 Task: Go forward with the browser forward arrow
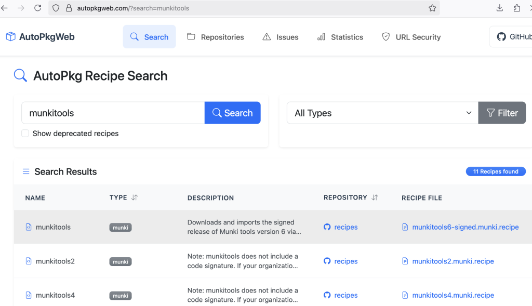[21, 8]
